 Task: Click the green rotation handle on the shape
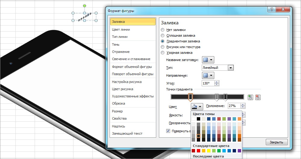(x=85, y=6)
